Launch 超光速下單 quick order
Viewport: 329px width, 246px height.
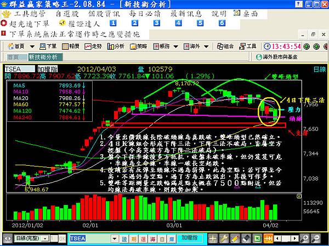(25, 24)
